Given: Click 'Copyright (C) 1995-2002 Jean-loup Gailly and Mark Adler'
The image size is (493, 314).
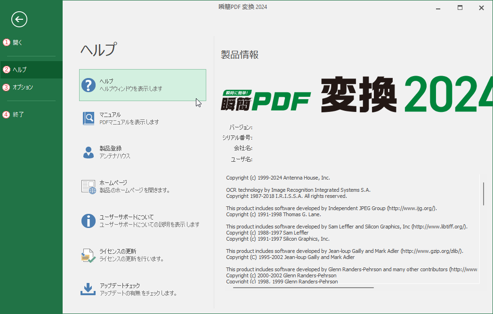Looking at the screenshot, I should [290, 257].
